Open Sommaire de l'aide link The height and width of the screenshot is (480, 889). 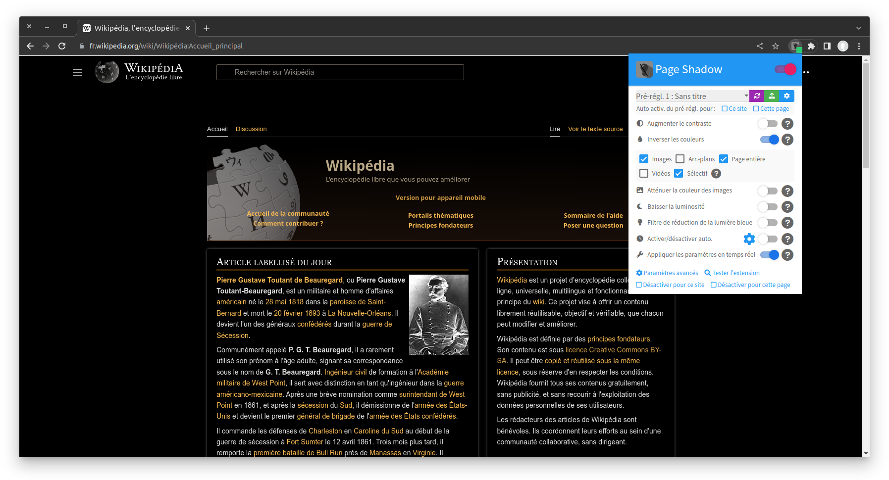593,216
